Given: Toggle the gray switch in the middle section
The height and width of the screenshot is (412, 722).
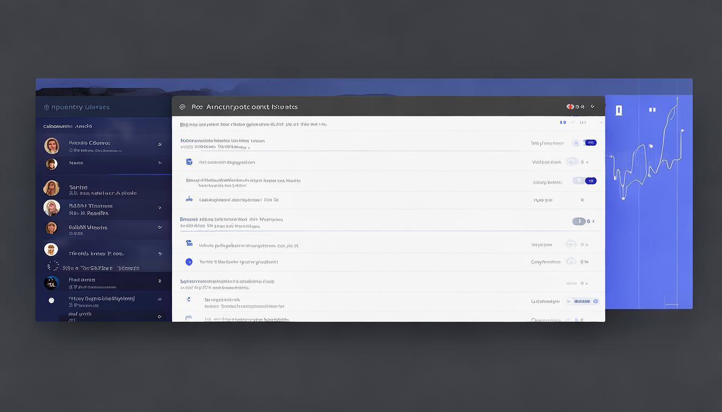Looking at the screenshot, I should click(579, 222).
